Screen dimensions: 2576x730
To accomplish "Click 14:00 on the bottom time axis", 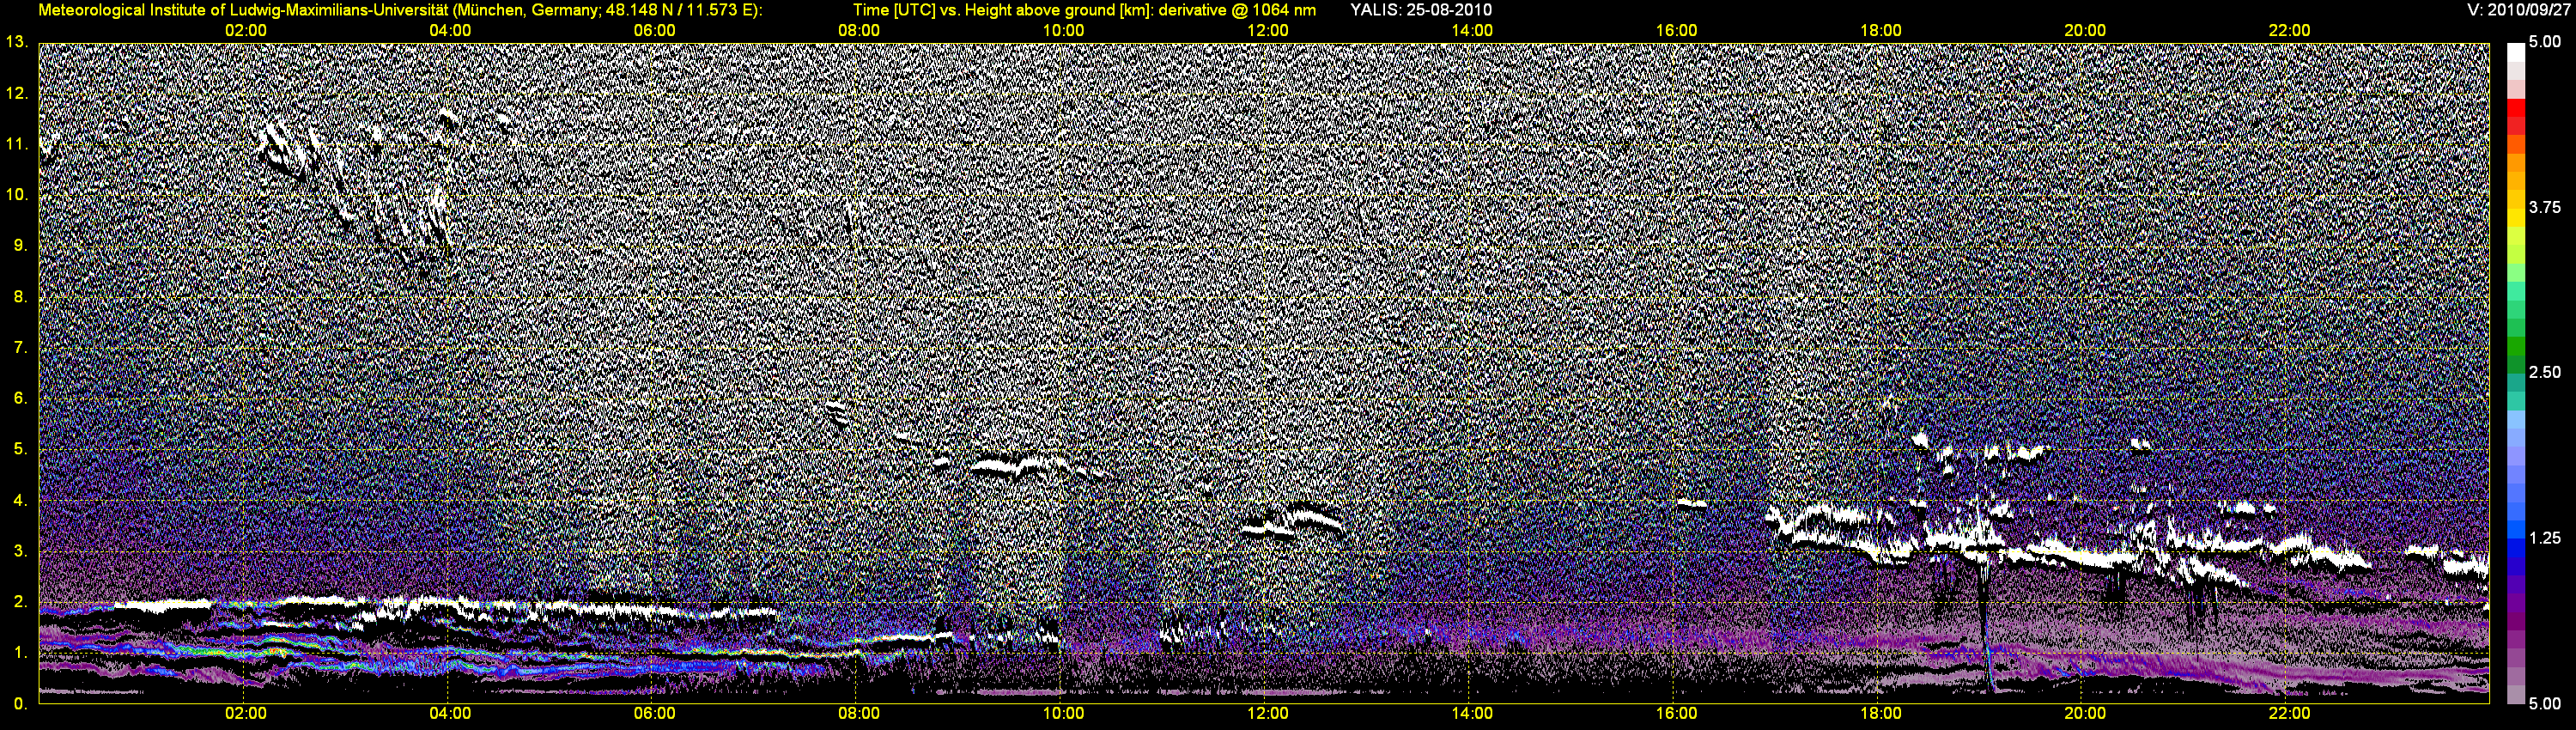I will tap(1472, 713).
